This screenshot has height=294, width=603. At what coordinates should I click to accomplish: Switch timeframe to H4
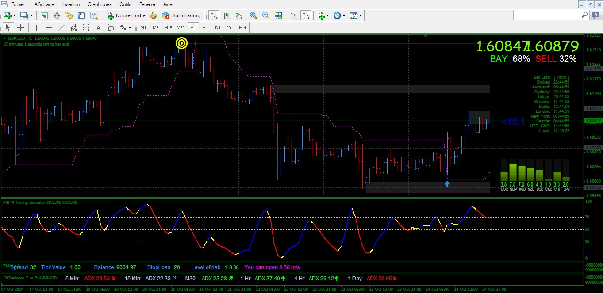205,27
